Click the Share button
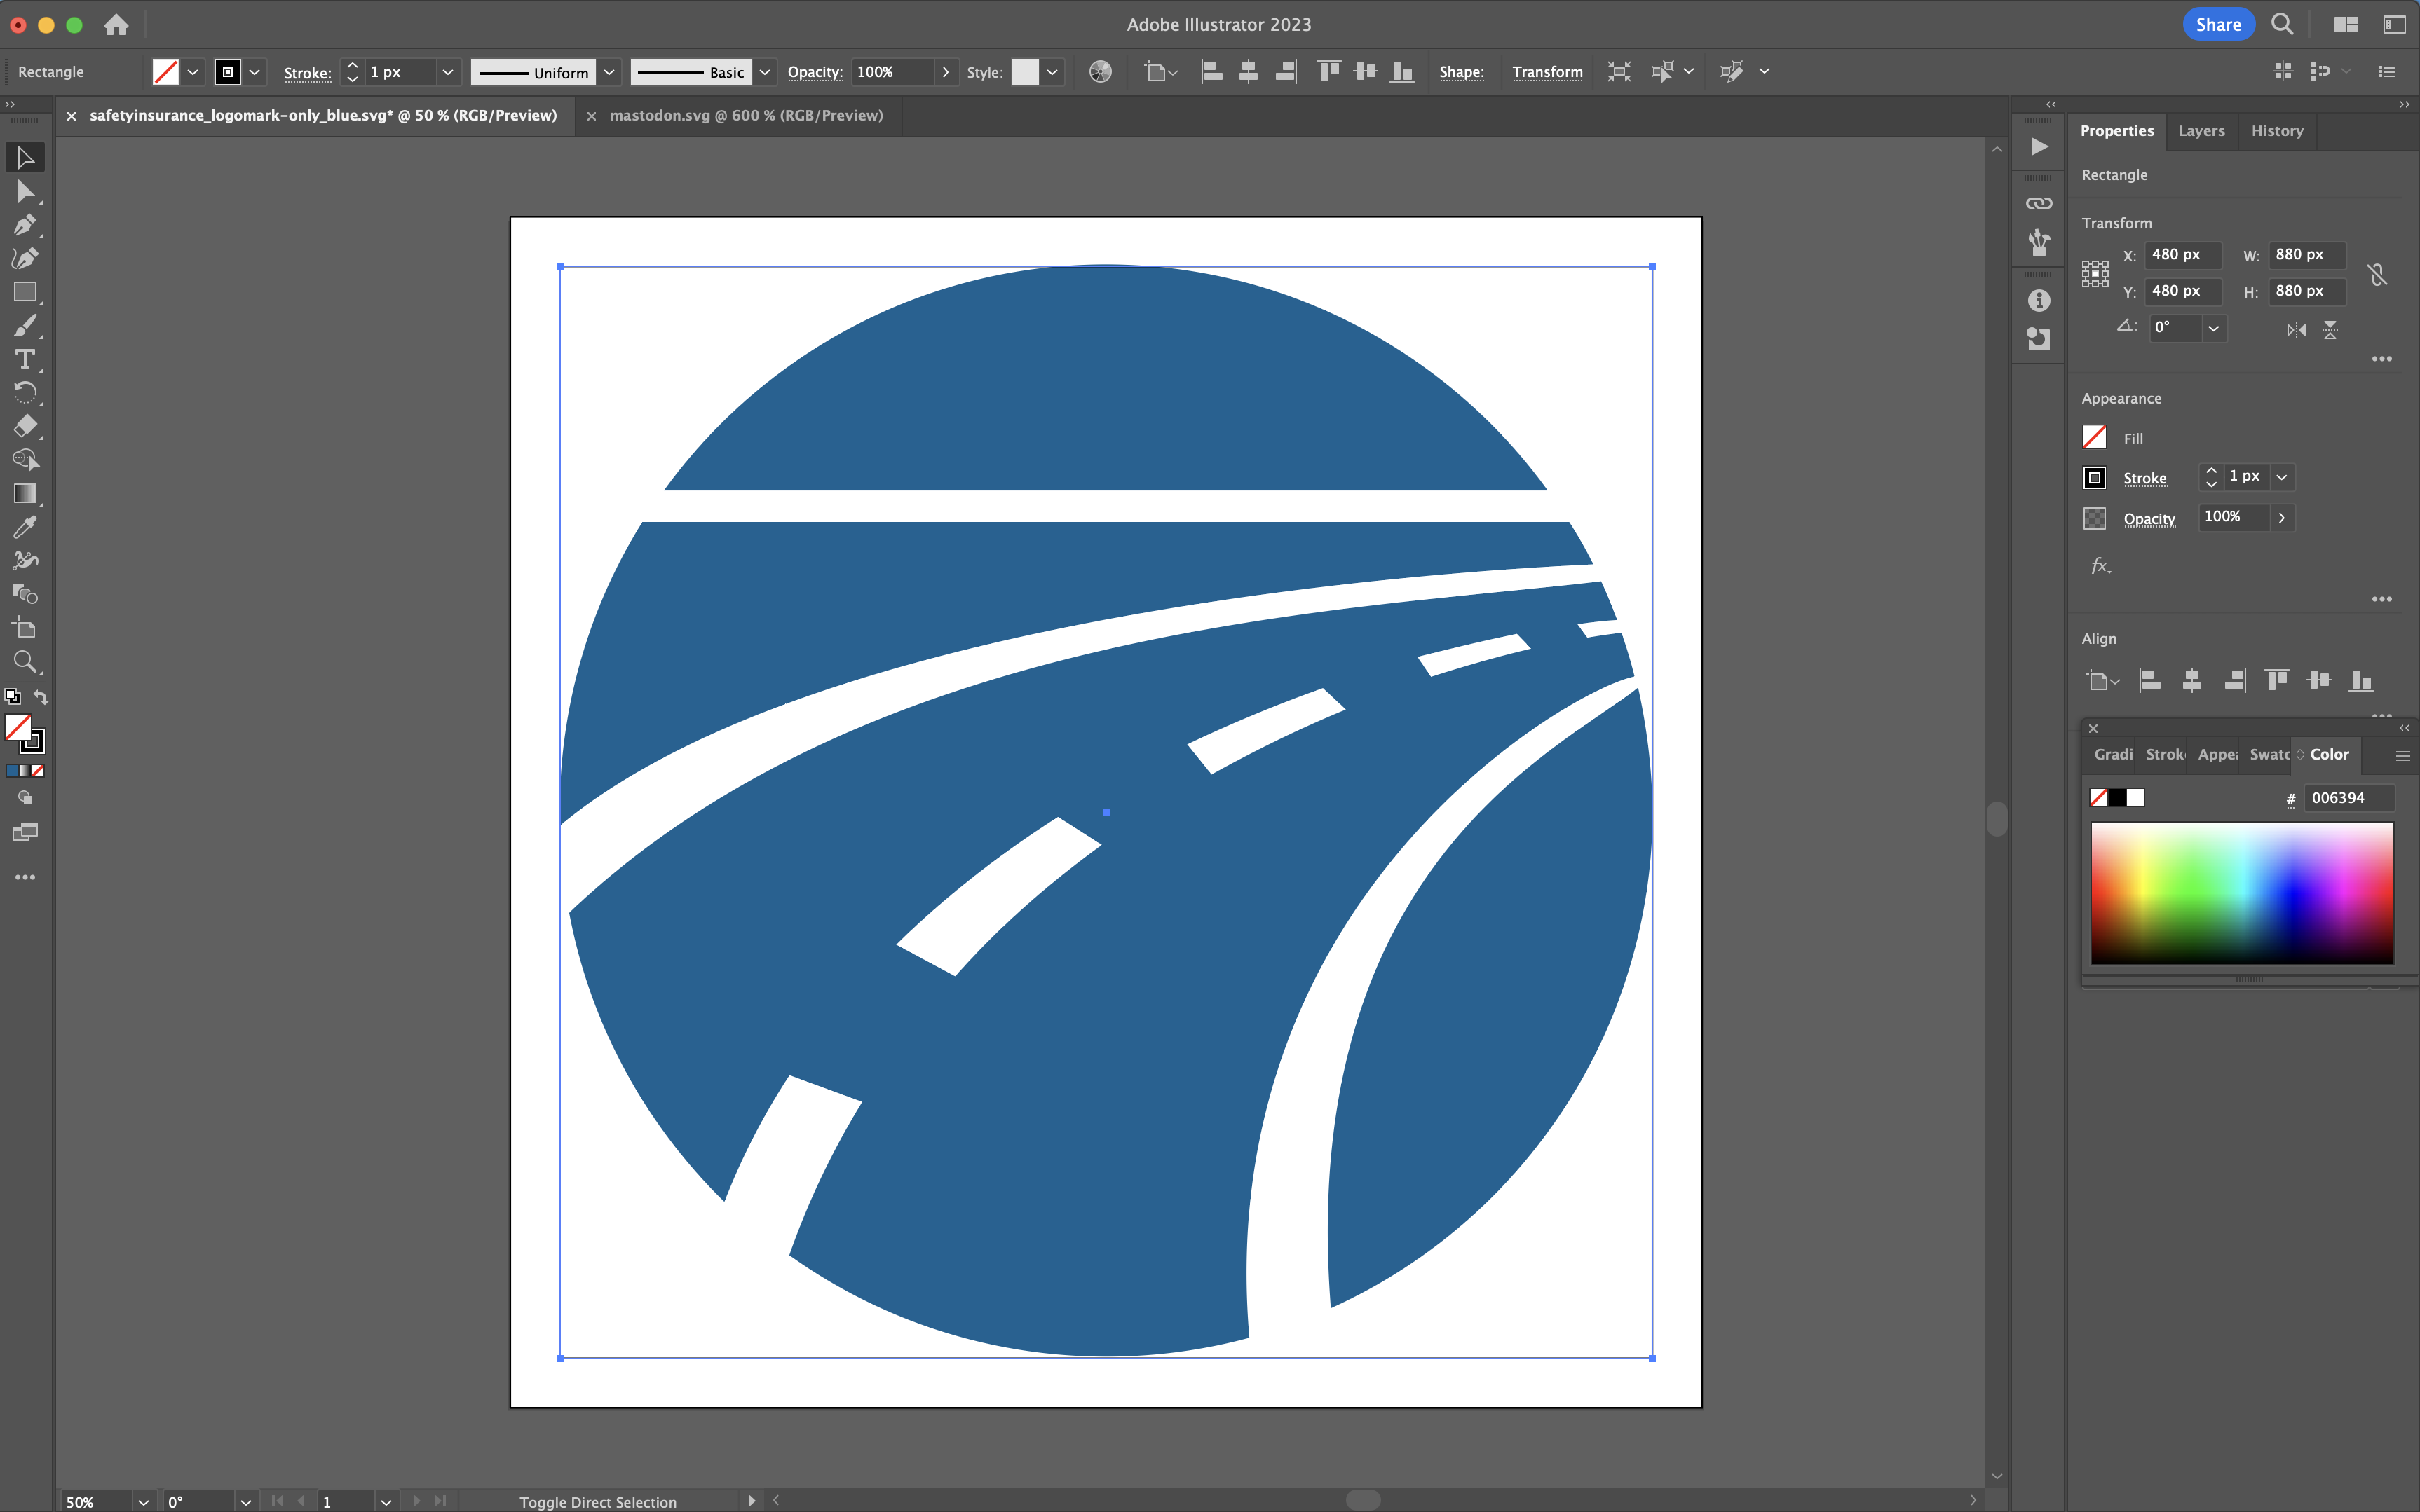This screenshot has width=2420, height=1512. [x=2218, y=24]
